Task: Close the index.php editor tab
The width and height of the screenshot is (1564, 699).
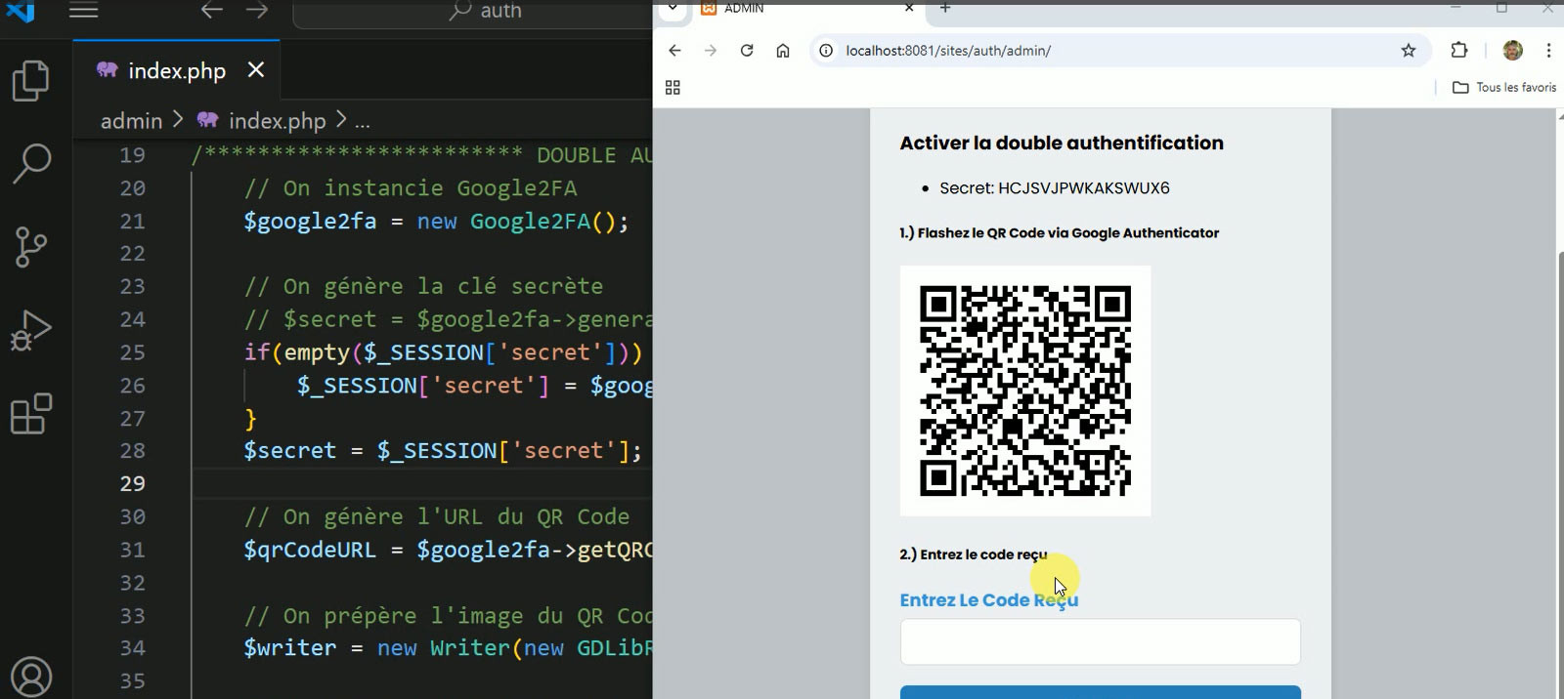Action: (256, 69)
